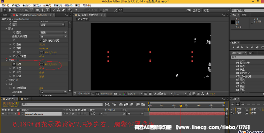Open the layer blending mode dropdown
The height and width of the screenshot is (133, 264).
pyautogui.click(x=96, y=114)
